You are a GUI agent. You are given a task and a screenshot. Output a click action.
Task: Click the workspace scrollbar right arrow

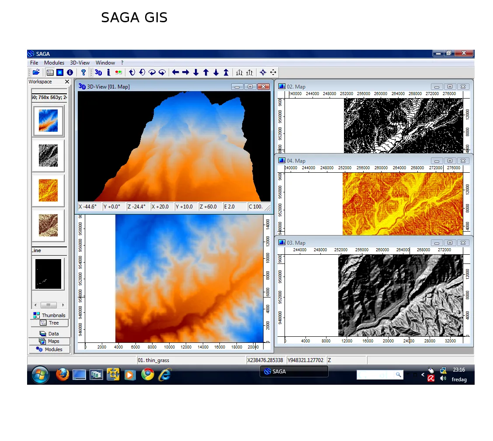pyautogui.click(x=63, y=305)
